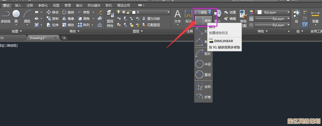This screenshot has width=322, height=126.
Task: Toggle the layer freeze sun icon
Action: point(123,12)
